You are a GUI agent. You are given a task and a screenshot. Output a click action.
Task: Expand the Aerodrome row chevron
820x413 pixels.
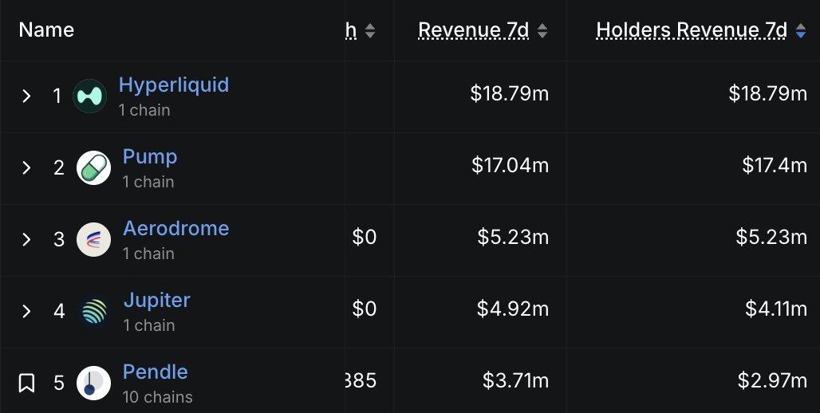pos(26,239)
